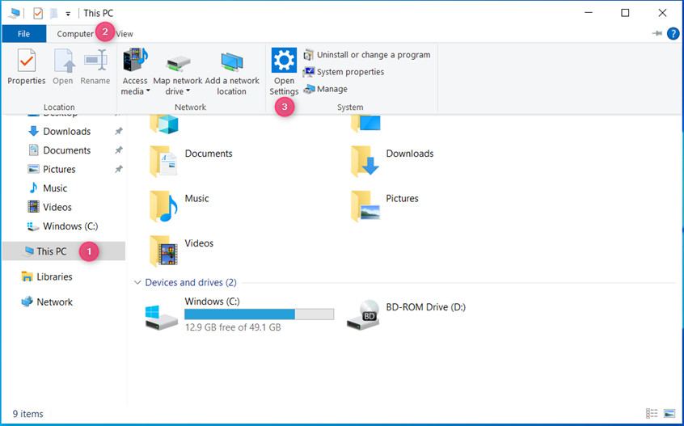The width and height of the screenshot is (684, 426).
Task: Select This PC in the navigation pane
Action: point(64,251)
